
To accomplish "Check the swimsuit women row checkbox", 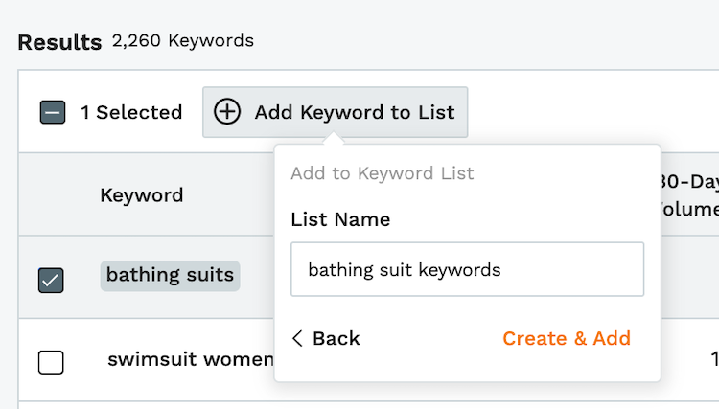I will tap(51, 362).
